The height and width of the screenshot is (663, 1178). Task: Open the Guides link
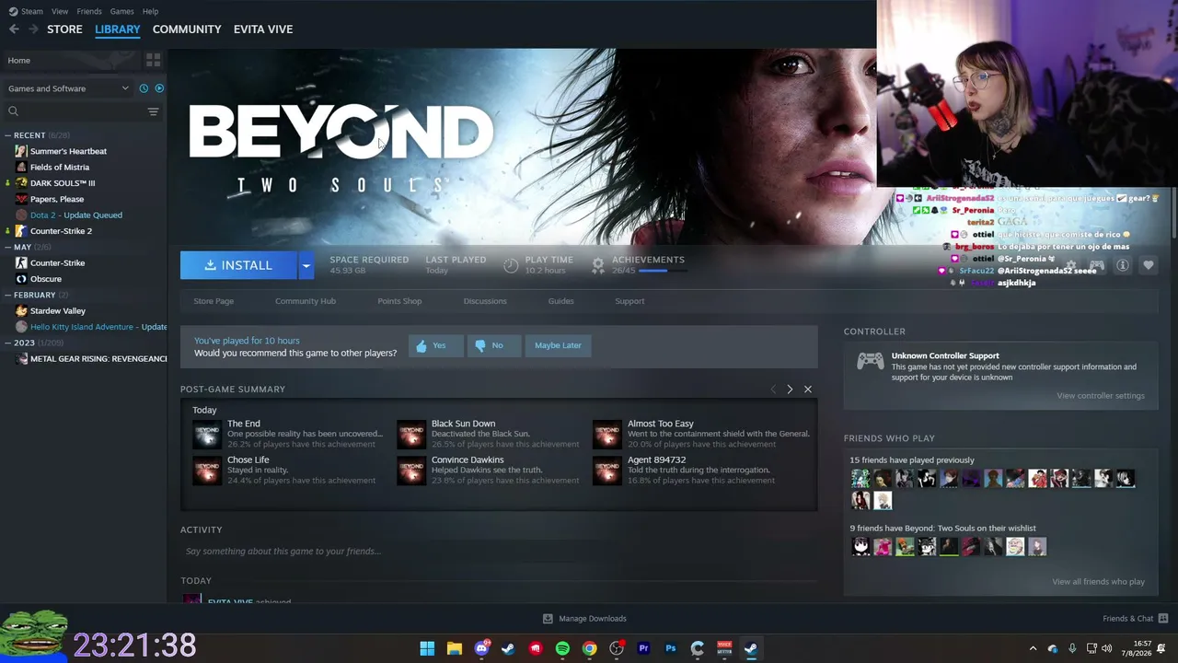(x=560, y=301)
